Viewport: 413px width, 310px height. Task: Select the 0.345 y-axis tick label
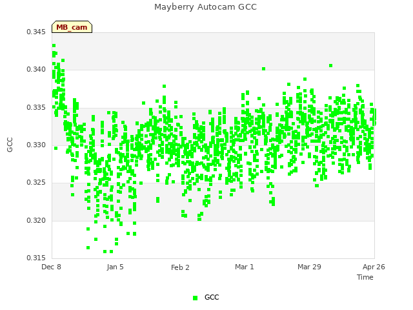click(36, 32)
